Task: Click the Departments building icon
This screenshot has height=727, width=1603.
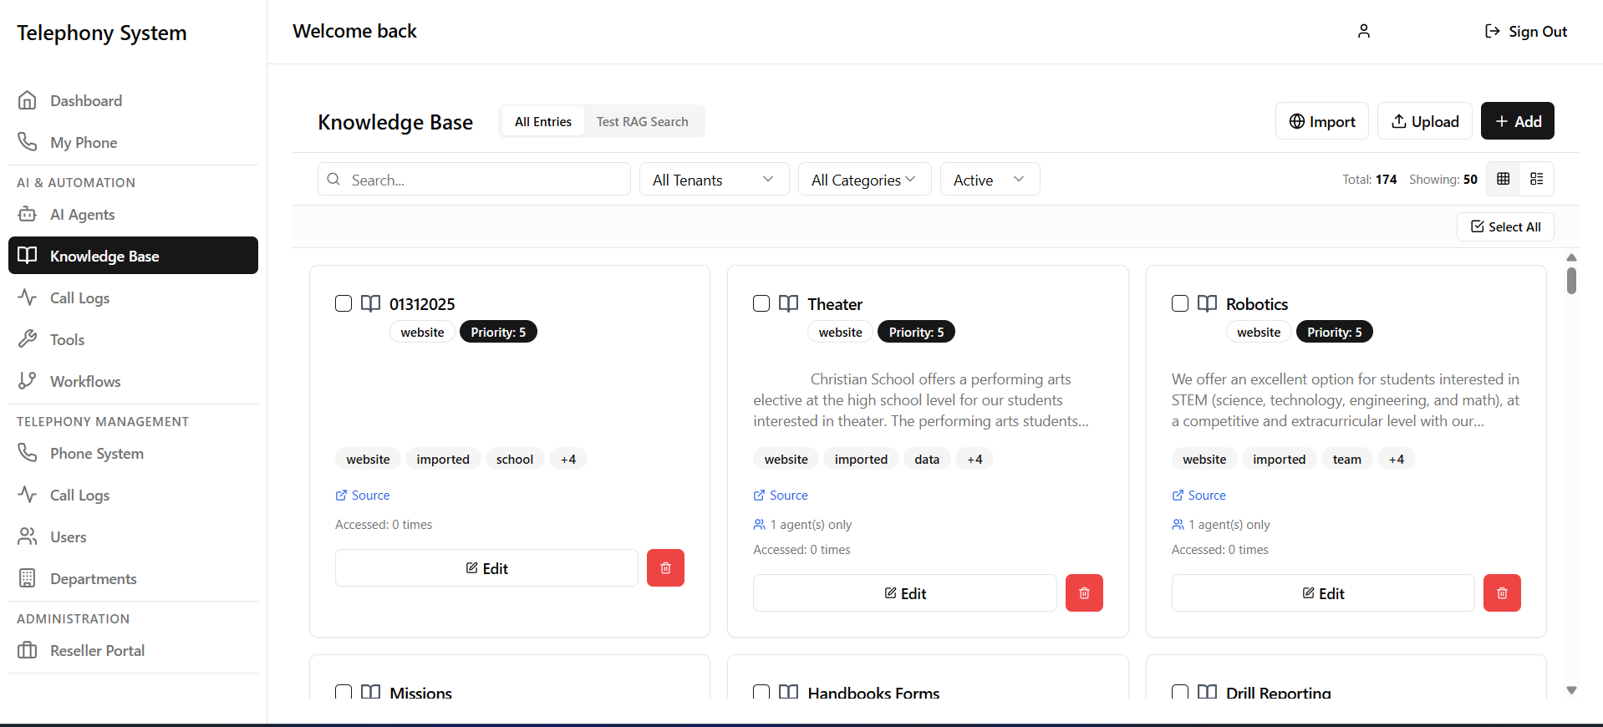Action: pos(28,578)
